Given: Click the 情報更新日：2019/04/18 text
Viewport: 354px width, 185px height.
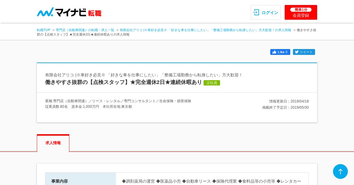Looking at the screenshot, I should point(289,101).
